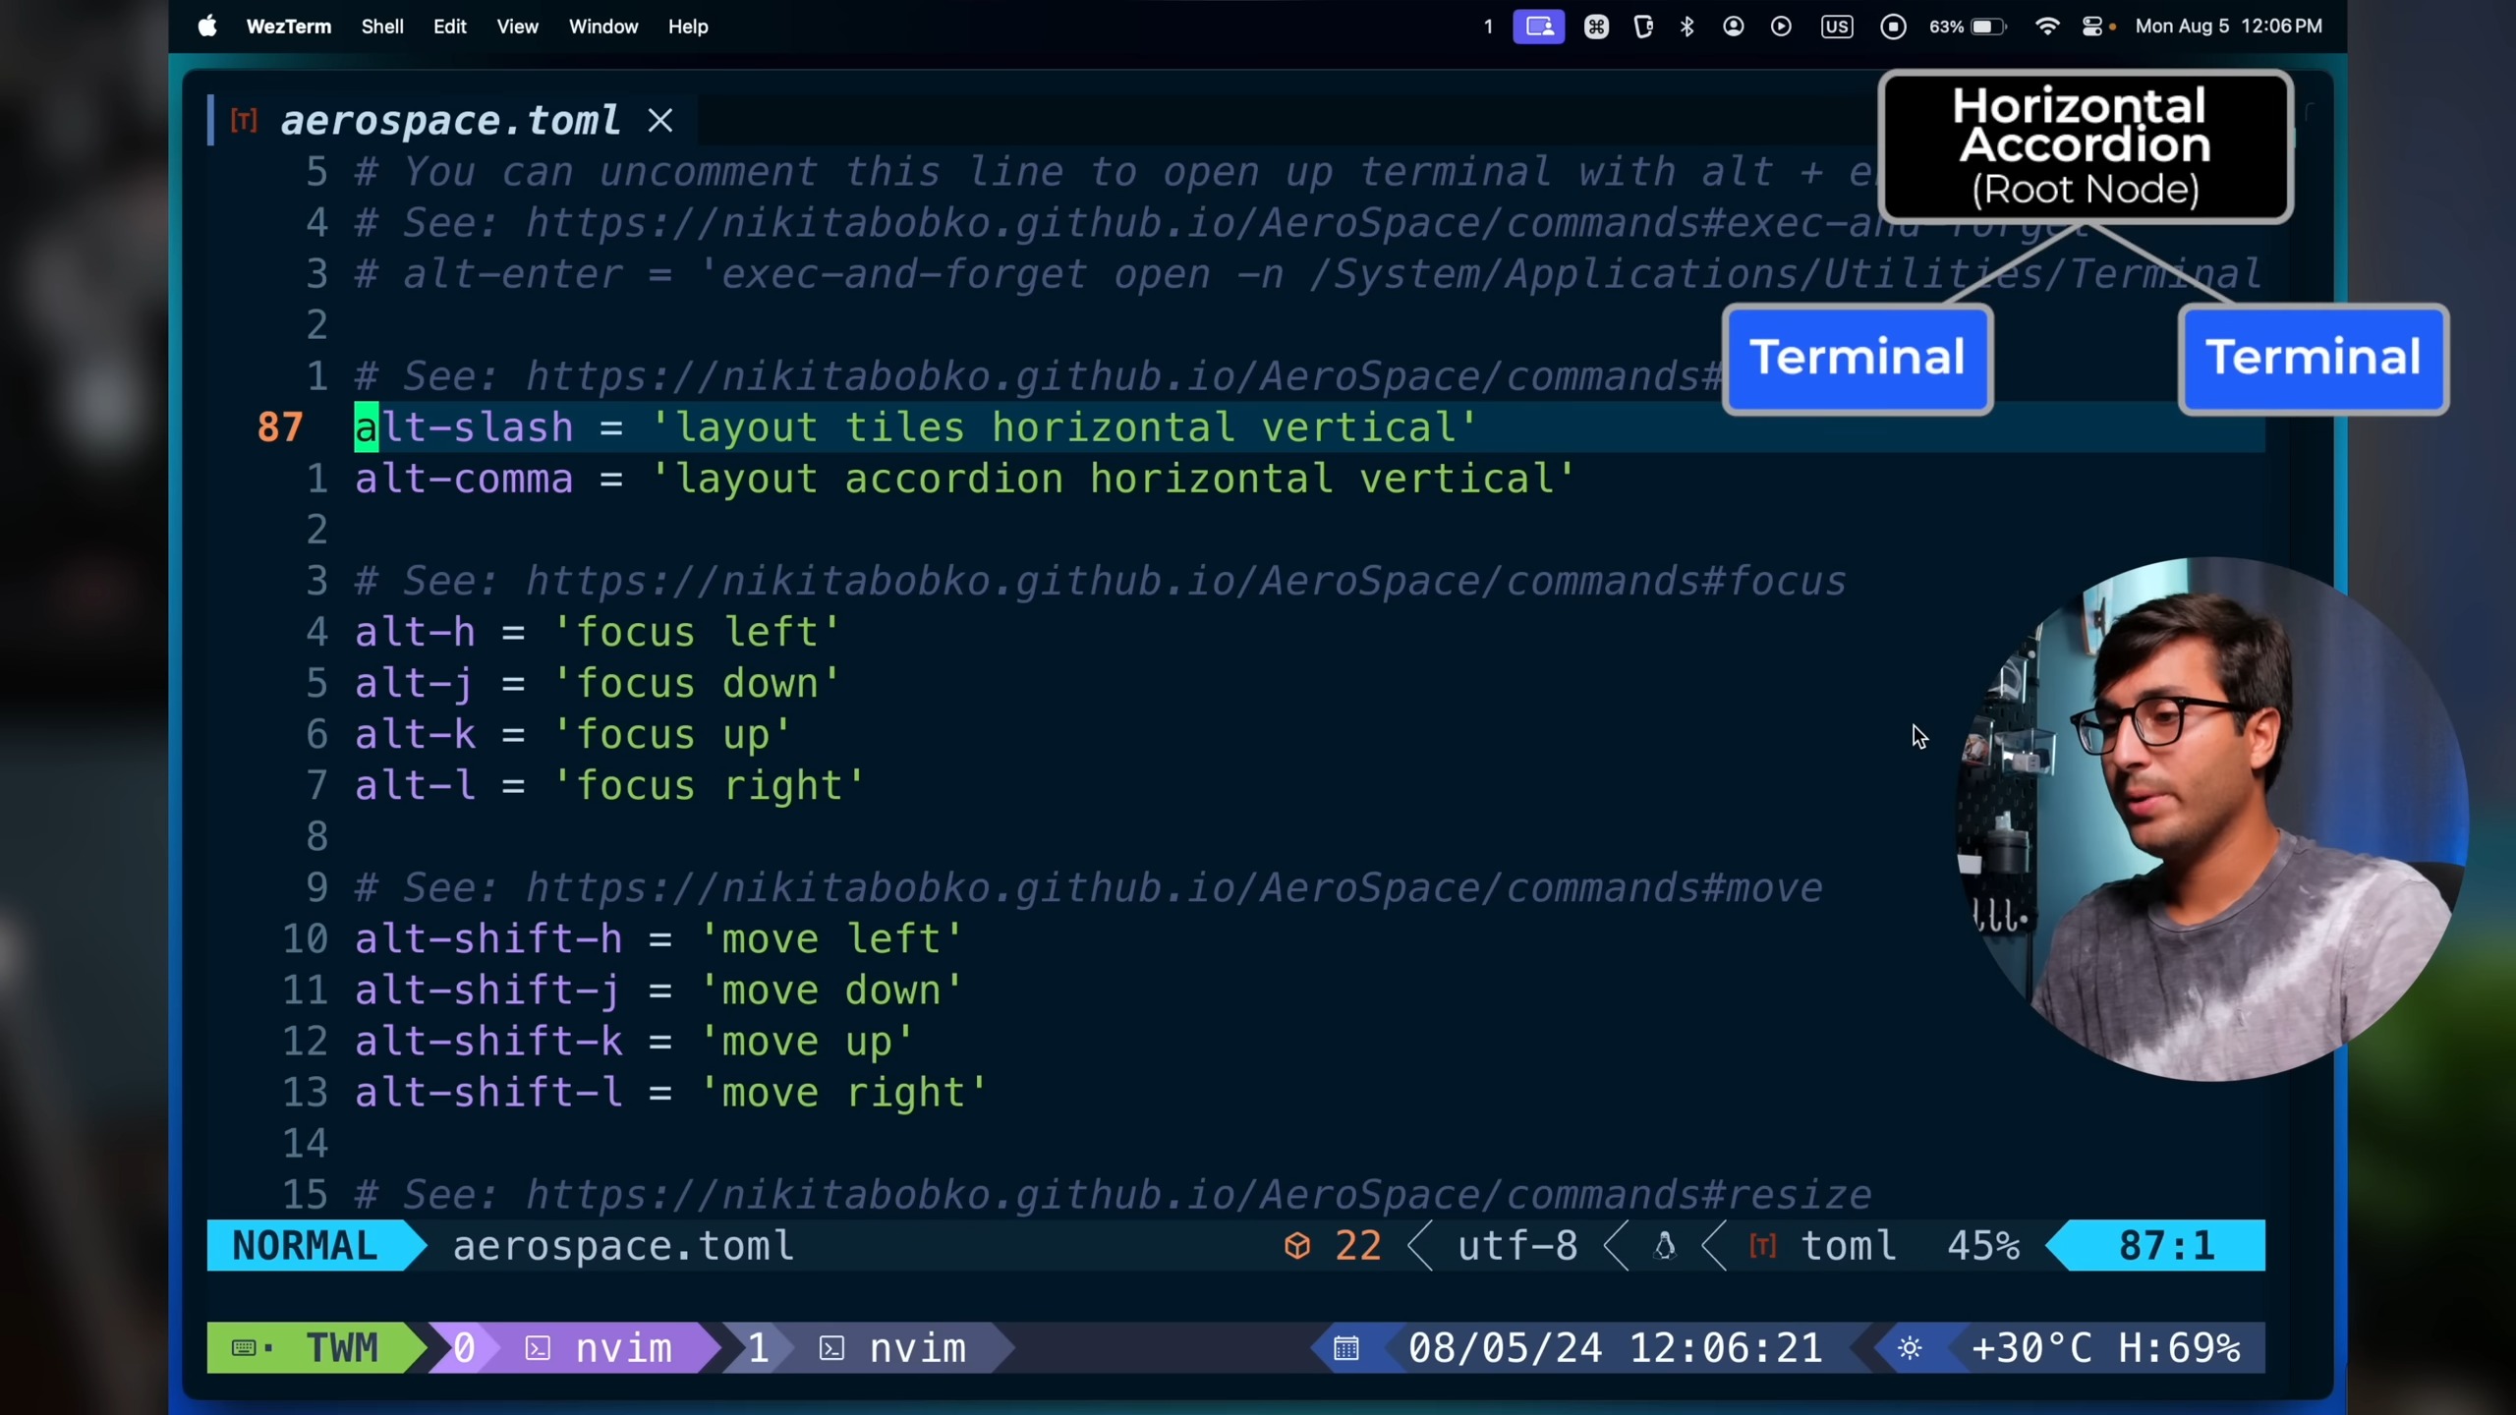
Task: Click the menu bar date and time
Action: pyautogui.click(x=2228, y=27)
